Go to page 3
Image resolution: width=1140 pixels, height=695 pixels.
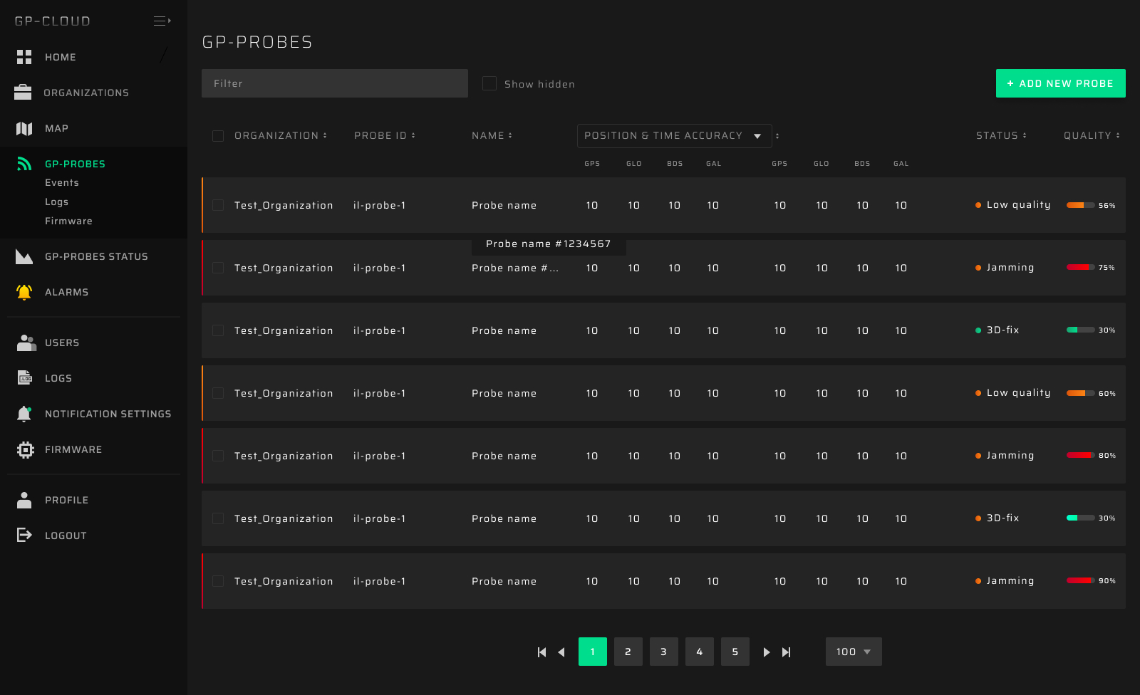663,652
